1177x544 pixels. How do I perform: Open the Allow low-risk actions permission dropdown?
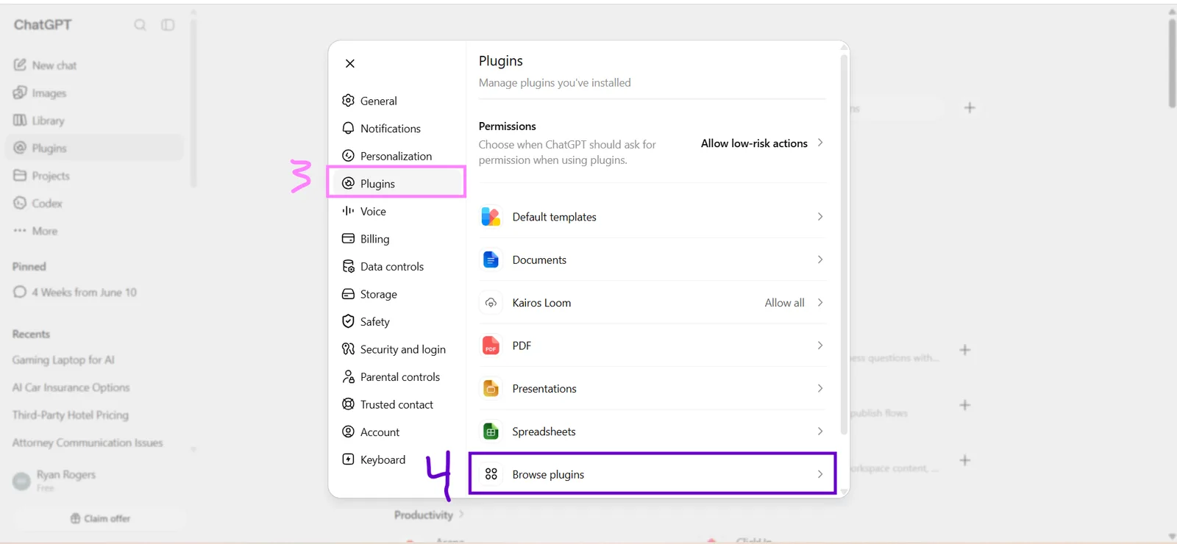click(762, 143)
